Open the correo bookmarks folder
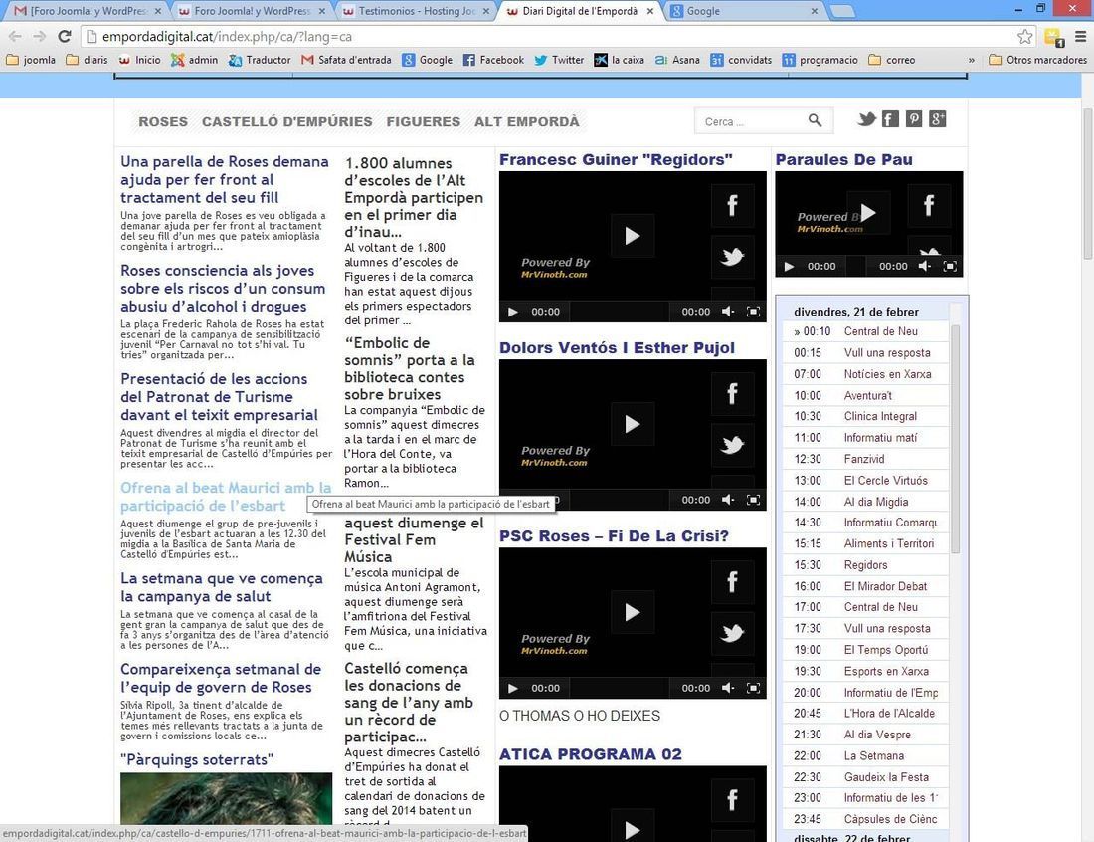Image resolution: width=1094 pixels, height=842 pixels. click(892, 60)
